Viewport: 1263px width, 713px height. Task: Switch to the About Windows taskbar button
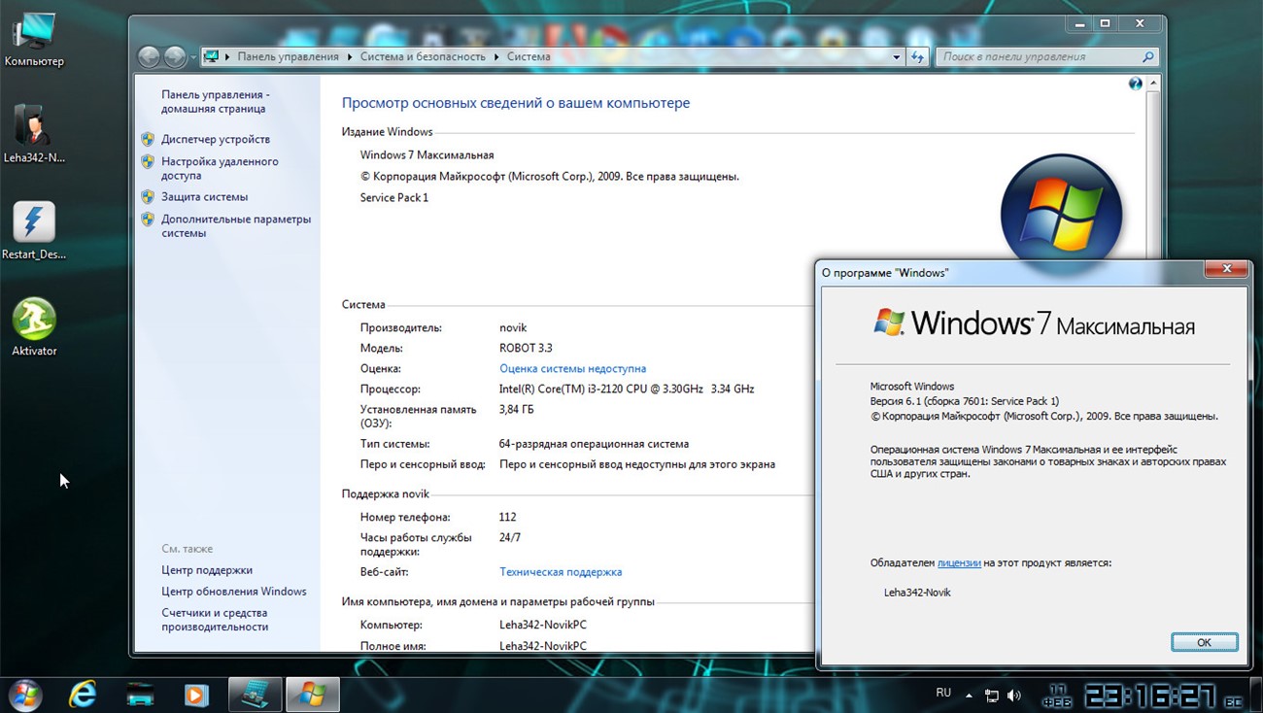point(313,695)
